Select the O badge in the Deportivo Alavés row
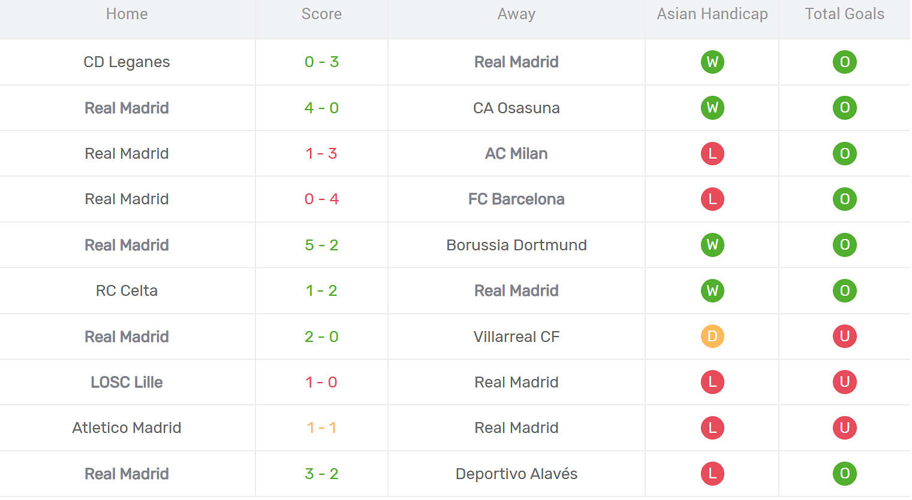912x500 pixels. 845,473
